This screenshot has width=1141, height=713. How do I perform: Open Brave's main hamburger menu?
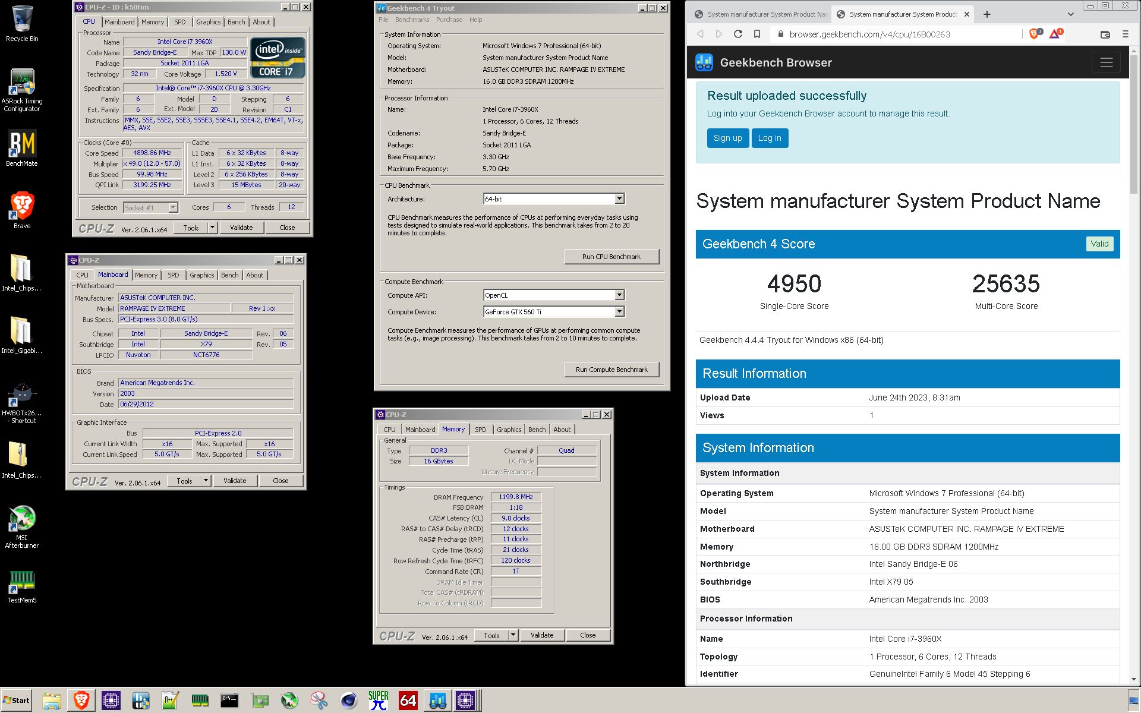coord(1125,34)
